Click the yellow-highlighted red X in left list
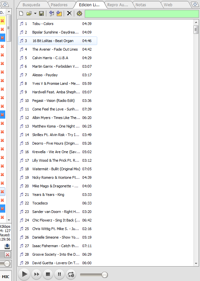Image resolution: width=200 pixels, height=281 pixels. [2, 21]
